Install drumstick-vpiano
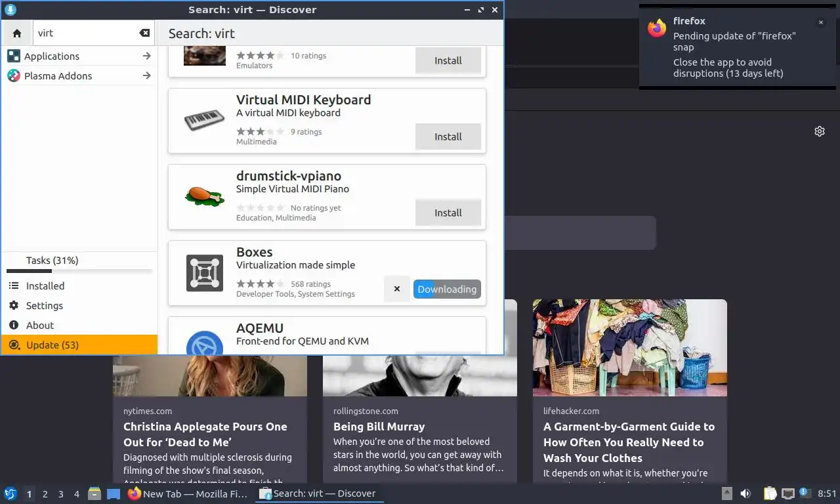Image resolution: width=840 pixels, height=504 pixels. coord(448,213)
